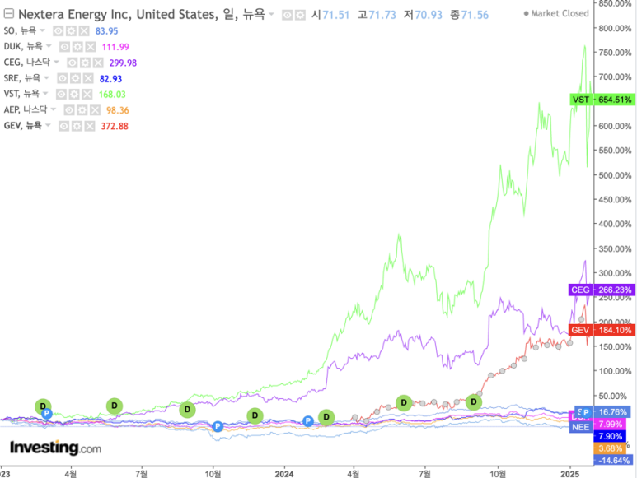Open the DUK, 뉴욕 dropdown arrow
This screenshot has height=478, width=637.
[49, 46]
